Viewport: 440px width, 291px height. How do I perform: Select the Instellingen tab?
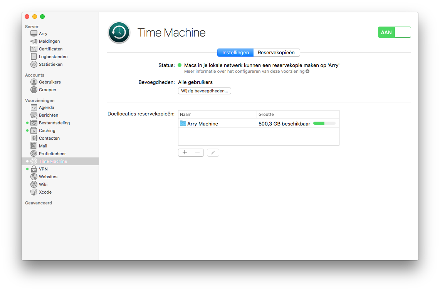pos(235,53)
